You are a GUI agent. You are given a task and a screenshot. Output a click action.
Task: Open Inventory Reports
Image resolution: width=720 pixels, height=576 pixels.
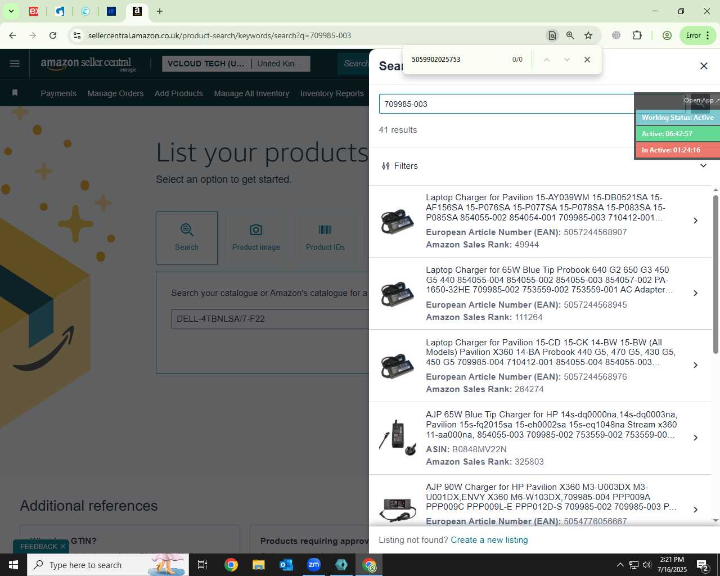332,93
